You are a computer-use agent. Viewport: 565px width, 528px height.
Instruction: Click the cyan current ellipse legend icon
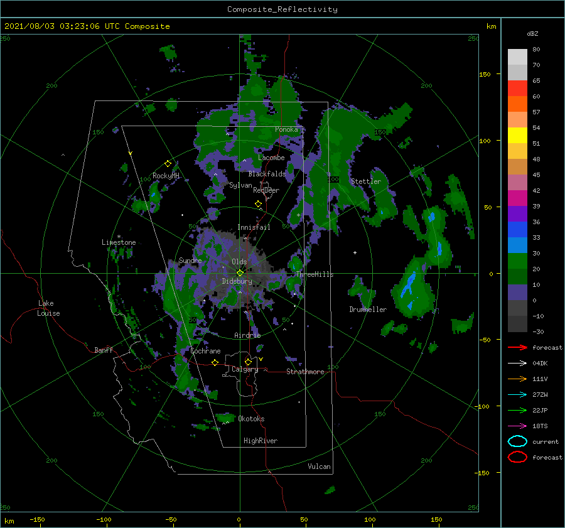[x=517, y=441]
